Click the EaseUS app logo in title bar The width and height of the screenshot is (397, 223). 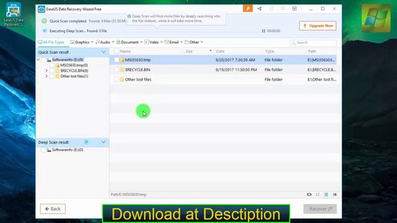point(42,9)
